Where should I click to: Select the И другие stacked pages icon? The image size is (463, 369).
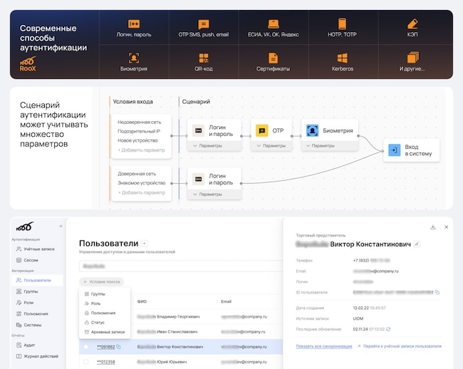(x=412, y=58)
